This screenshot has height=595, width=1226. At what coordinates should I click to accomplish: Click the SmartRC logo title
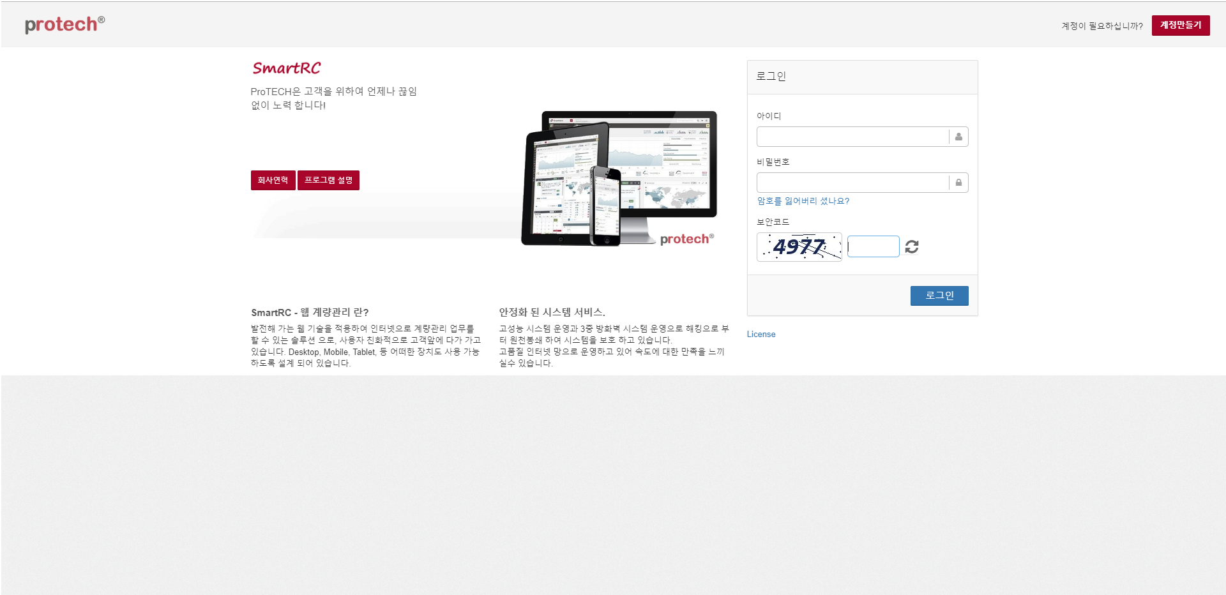click(x=286, y=68)
